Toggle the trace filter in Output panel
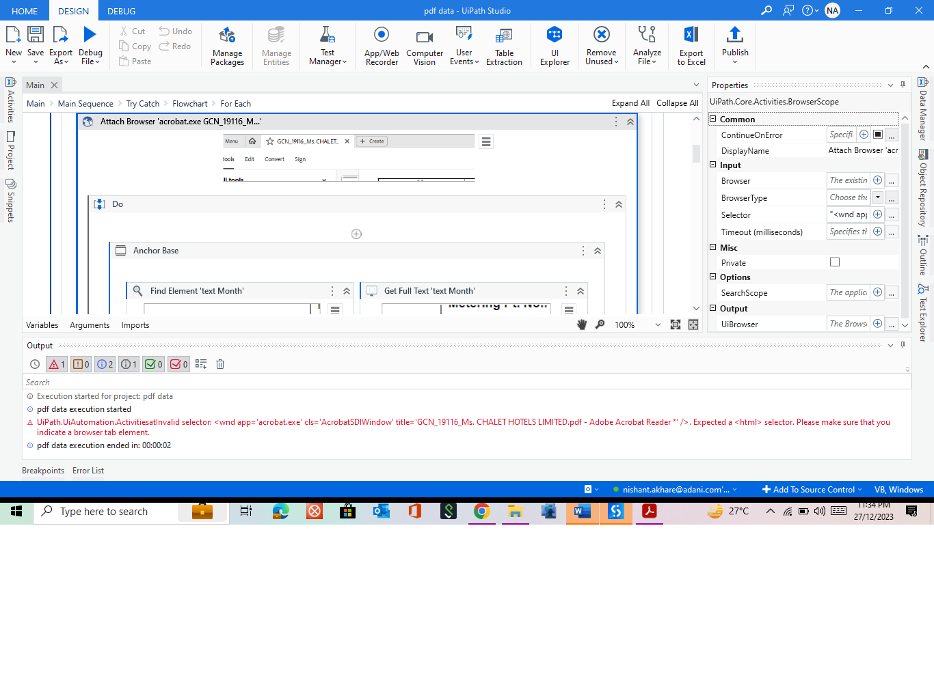The height and width of the screenshot is (679, 934). pyautogui.click(x=129, y=364)
